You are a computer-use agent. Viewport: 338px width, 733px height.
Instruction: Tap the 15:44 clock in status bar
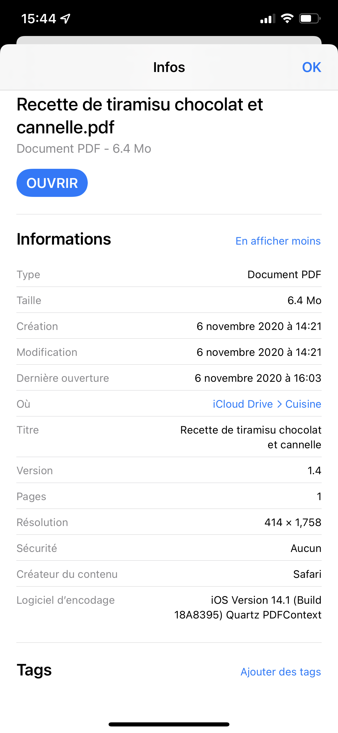click(39, 19)
